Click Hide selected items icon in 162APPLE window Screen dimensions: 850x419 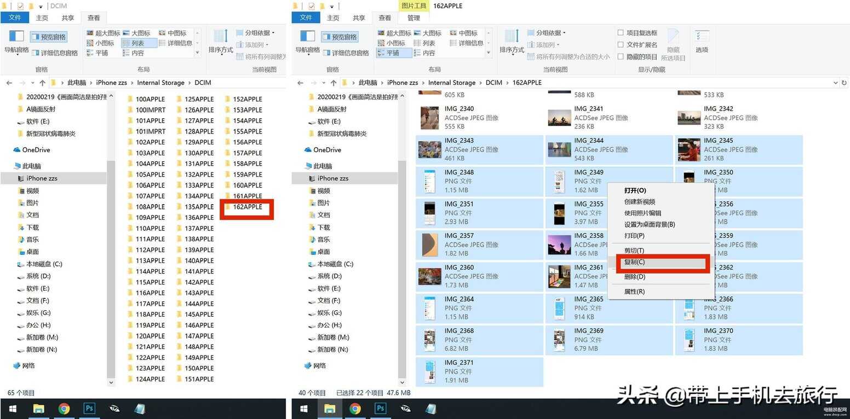pyautogui.click(x=673, y=45)
